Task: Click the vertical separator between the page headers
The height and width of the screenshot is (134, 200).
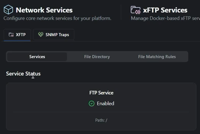Action: pos(121,12)
